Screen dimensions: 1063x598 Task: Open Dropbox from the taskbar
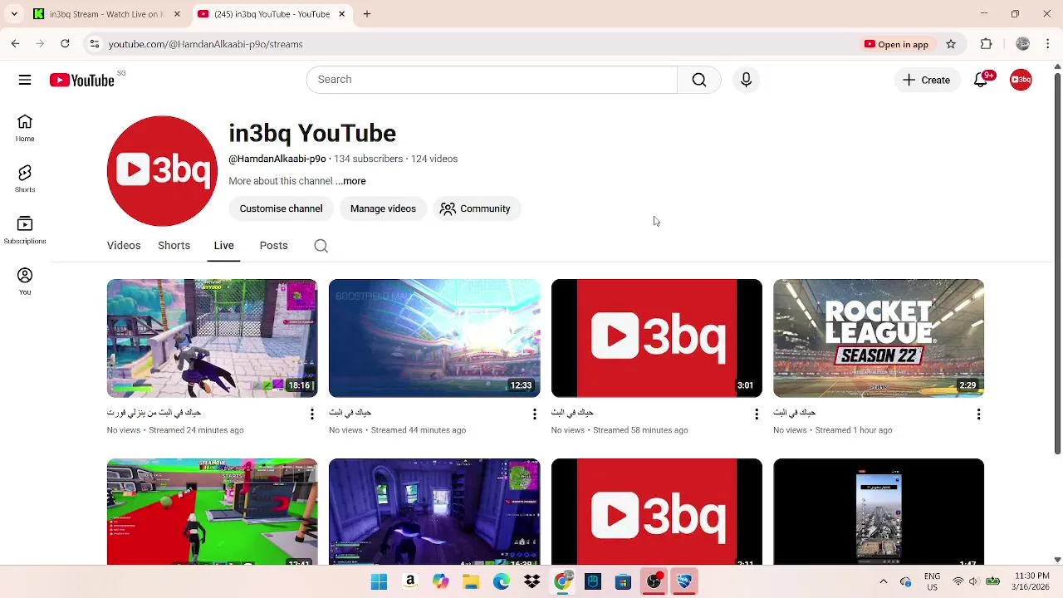coord(531,581)
